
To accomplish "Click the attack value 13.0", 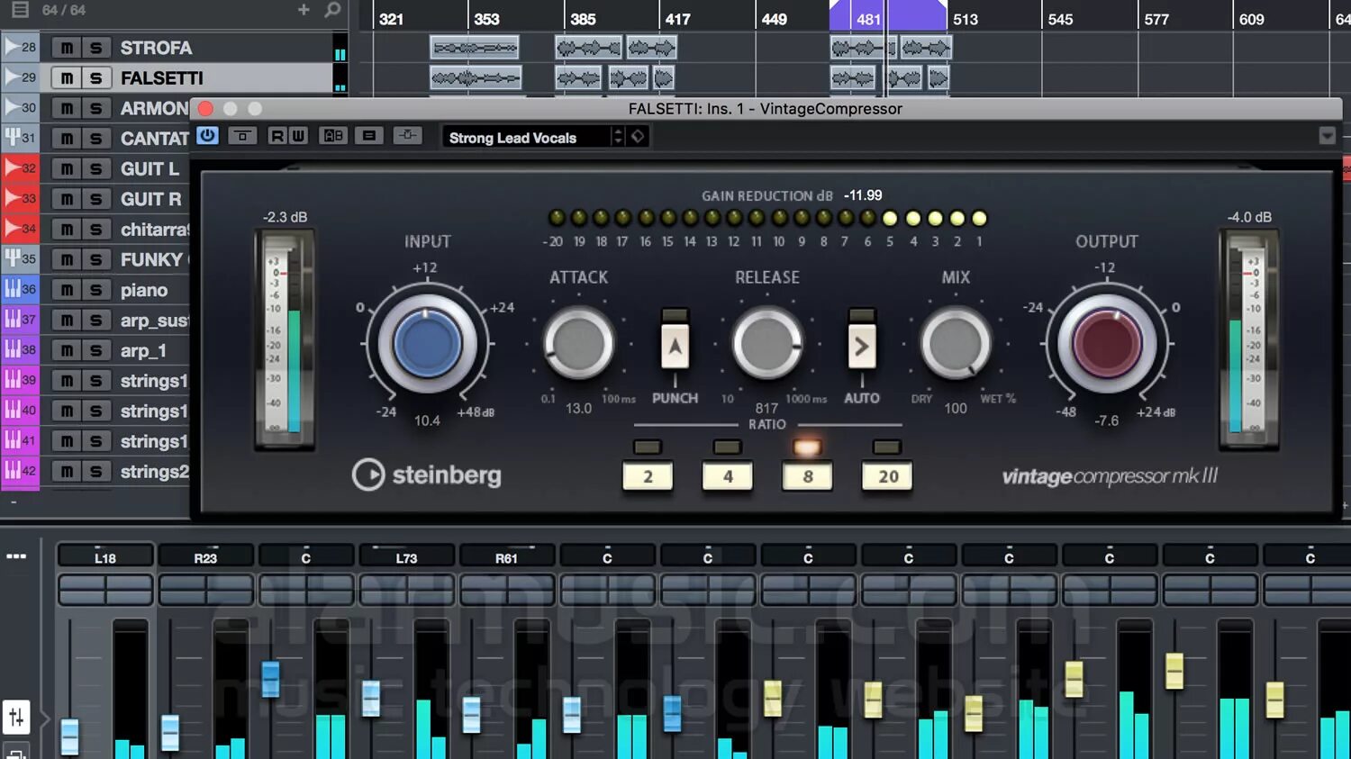I will (578, 408).
